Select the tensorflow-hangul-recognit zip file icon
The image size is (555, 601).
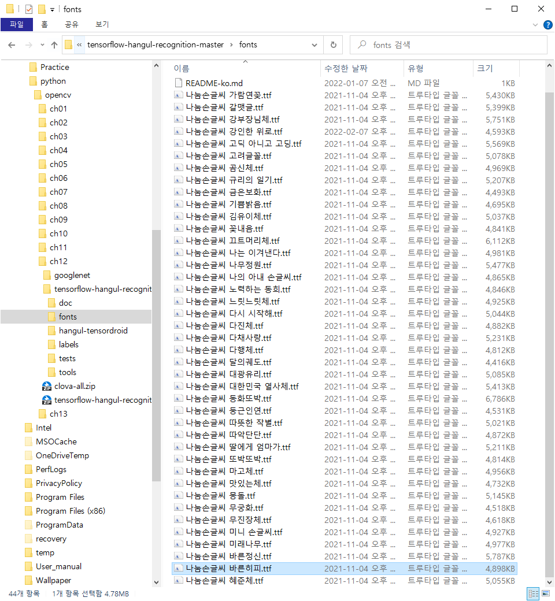[46, 400]
